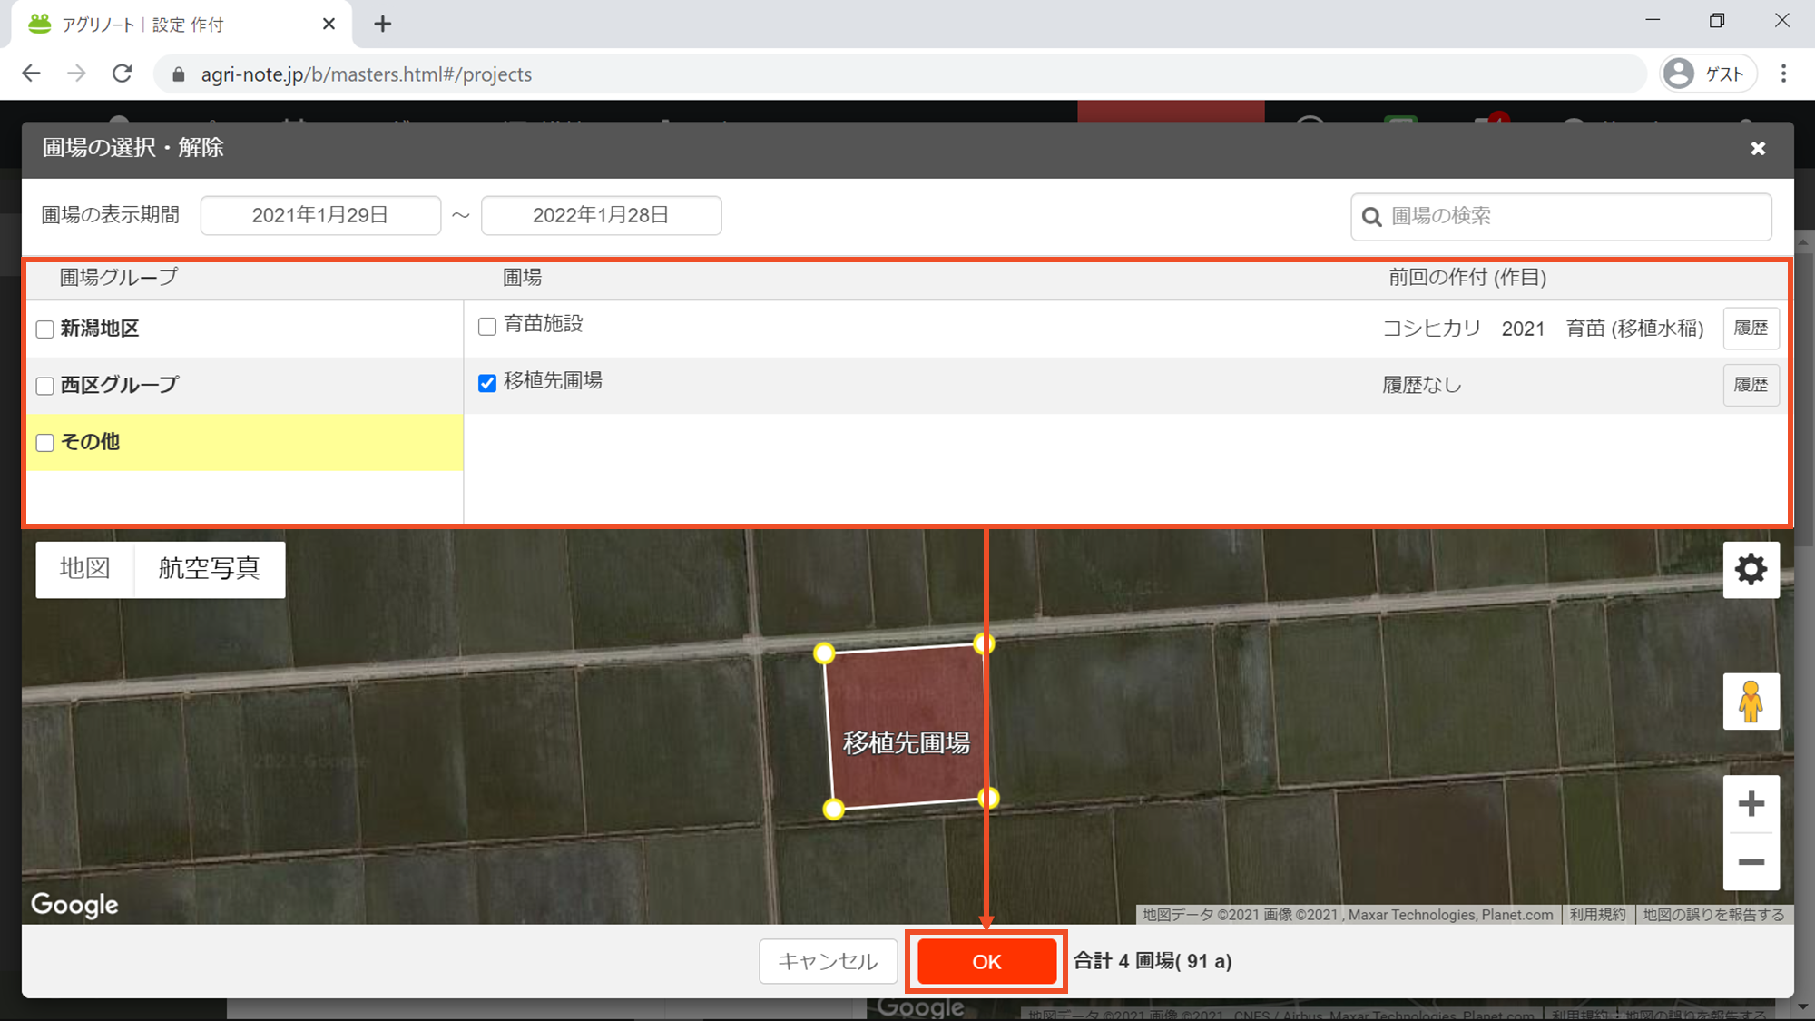
Task: Click the キャンセル button
Action: point(828,962)
